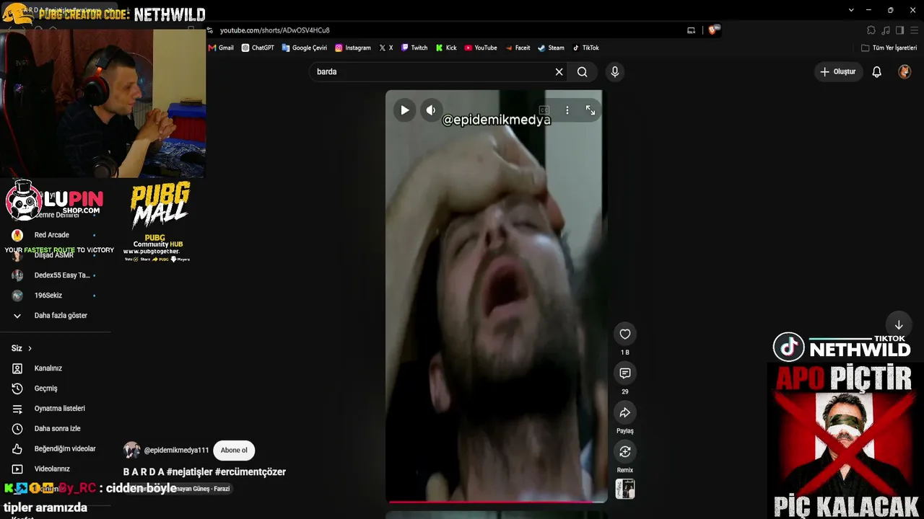
Task: Open the Brave Shields icon
Action: coord(713,30)
